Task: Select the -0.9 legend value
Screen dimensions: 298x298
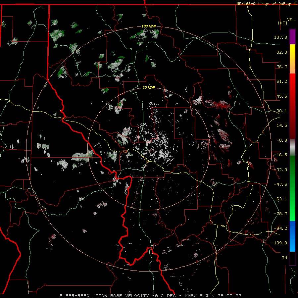Action: click(282, 140)
